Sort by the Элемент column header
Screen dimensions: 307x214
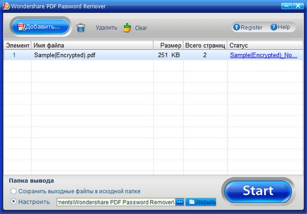point(17,45)
